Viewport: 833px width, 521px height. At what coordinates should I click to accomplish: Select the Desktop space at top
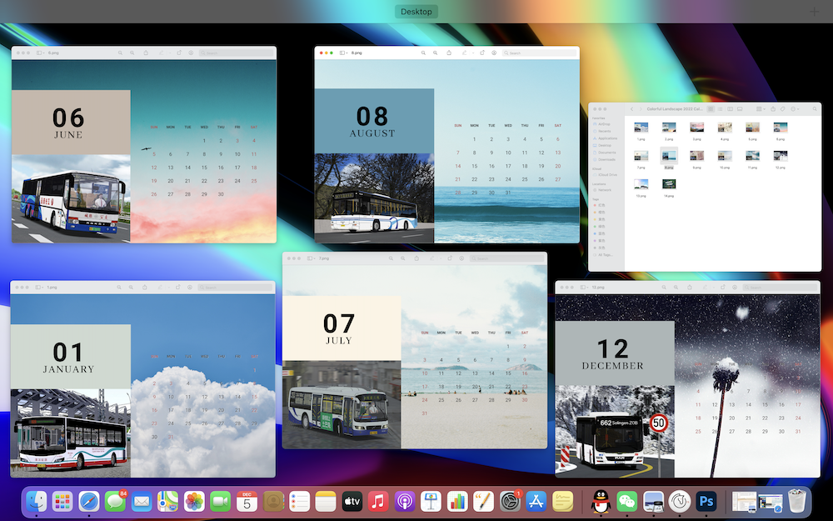(416, 12)
